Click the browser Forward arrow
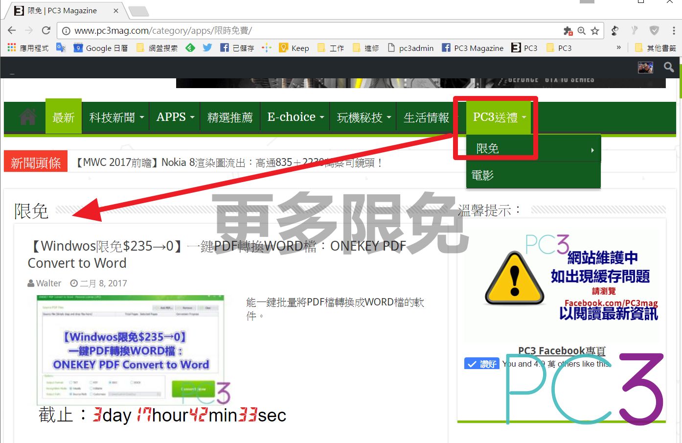The image size is (682, 443). click(x=29, y=30)
